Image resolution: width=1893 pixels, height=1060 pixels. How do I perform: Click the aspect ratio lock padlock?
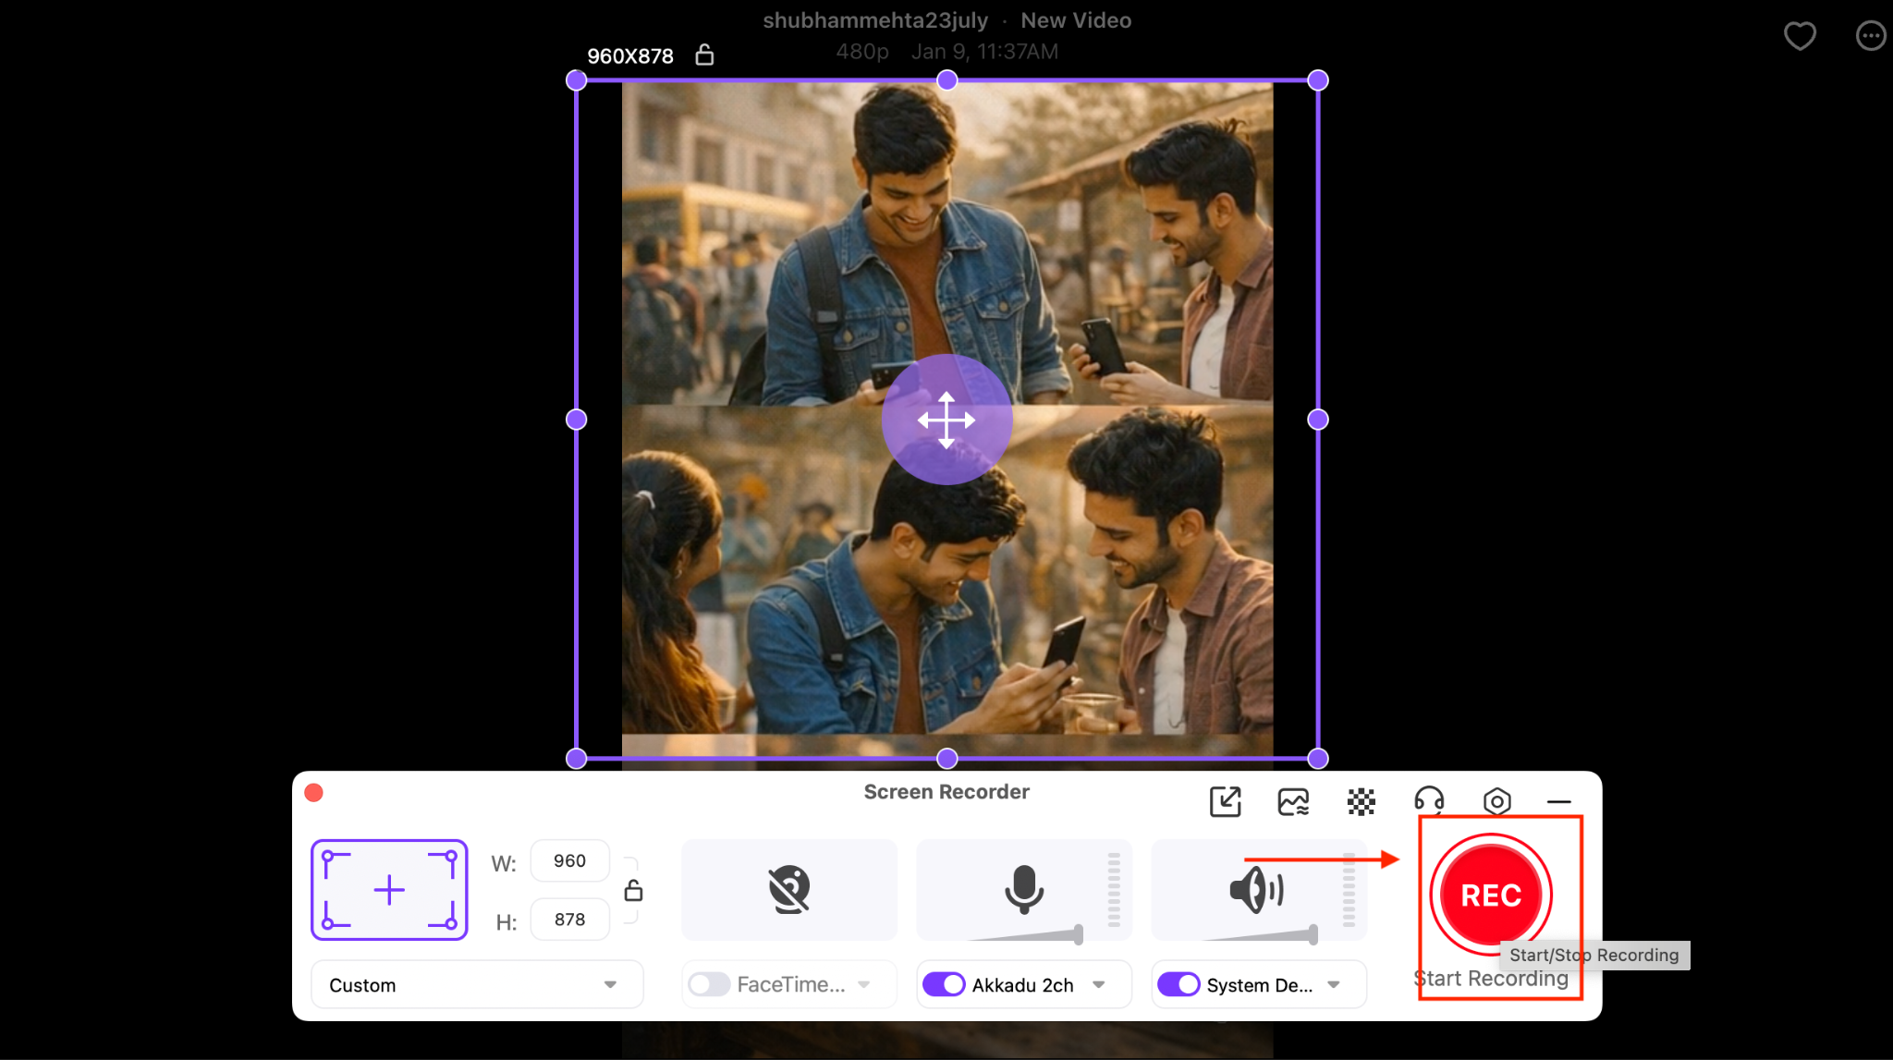click(x=634, y=889)
